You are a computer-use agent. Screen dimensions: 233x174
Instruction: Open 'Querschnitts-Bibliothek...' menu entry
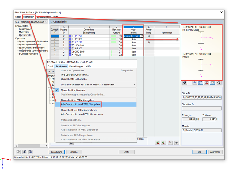(x=96, y=79)
